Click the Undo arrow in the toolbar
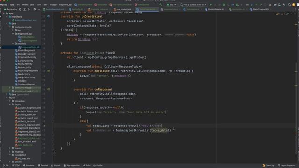This screenshot has height=168, width=299. (270, 5)
